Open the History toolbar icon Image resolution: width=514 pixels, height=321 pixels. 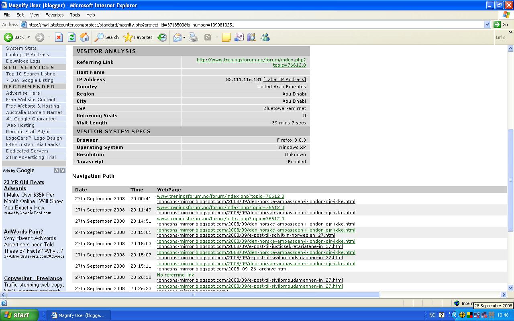[x=162, y=37]
